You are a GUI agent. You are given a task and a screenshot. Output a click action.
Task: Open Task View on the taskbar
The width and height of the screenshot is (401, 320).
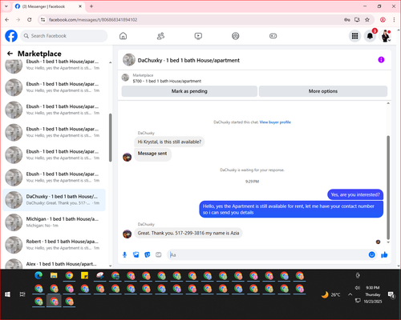coord(22,294)
